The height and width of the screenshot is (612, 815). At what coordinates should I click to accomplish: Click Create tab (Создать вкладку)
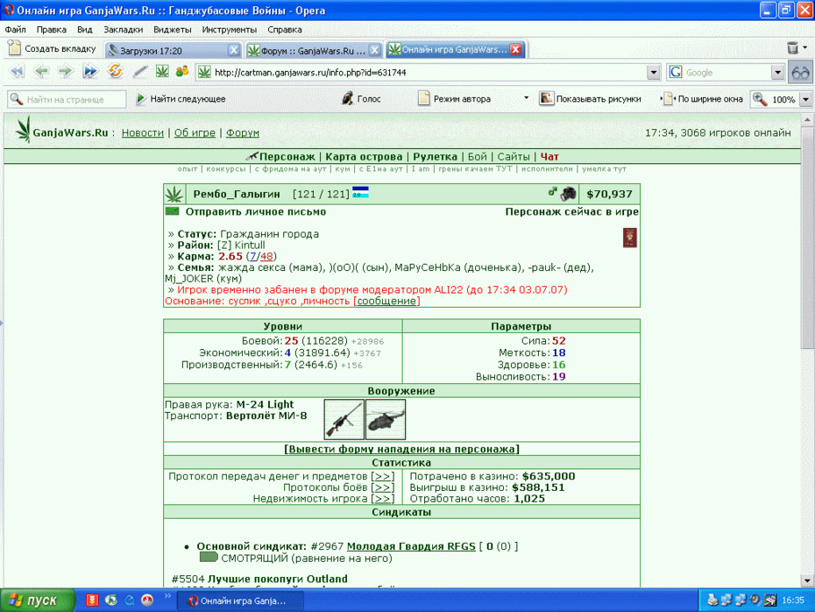point(53,48)
